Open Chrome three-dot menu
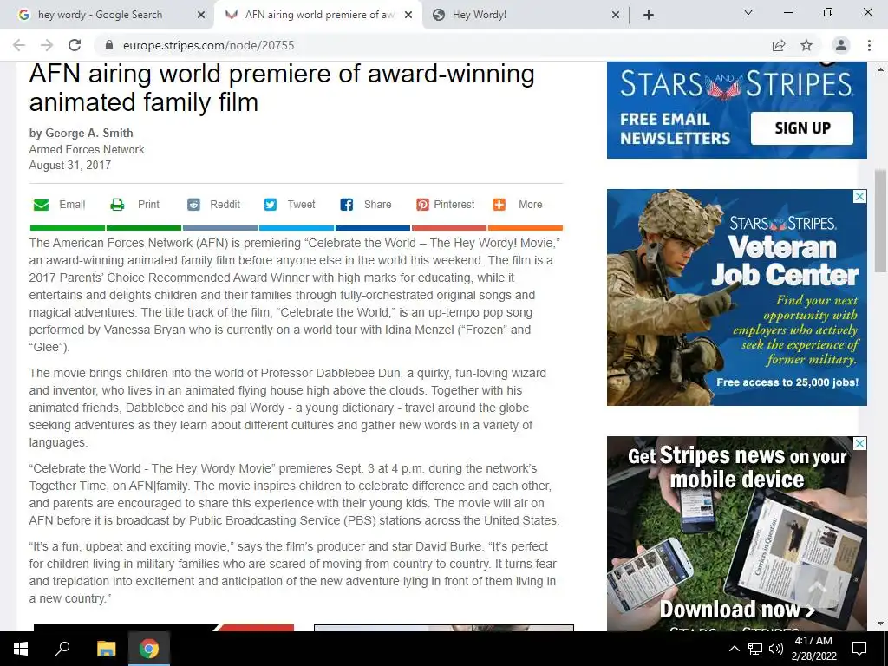 pos(869,45)
